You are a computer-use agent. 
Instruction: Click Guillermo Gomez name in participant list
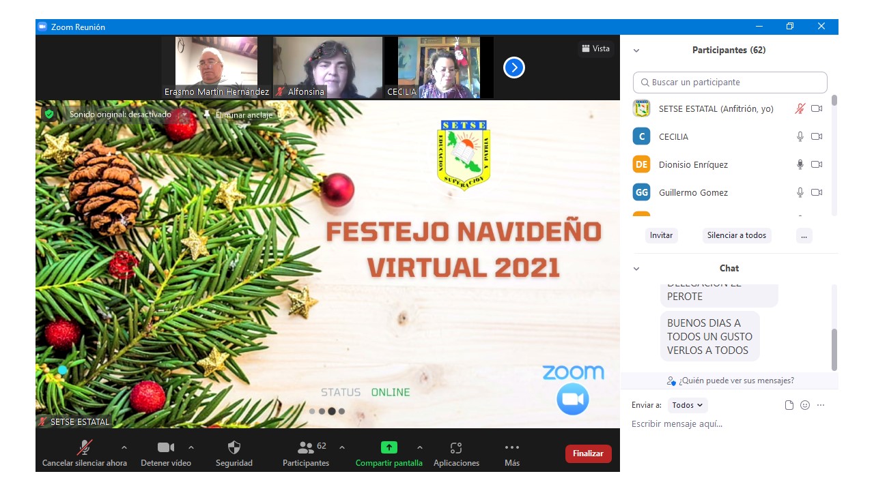pyautogui.click(x=693, y=192)
